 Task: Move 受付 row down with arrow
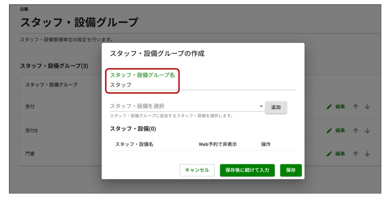click(x=367, y=106)
